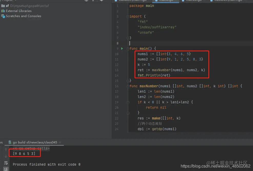253x171 pixels.
Task: Click 'len2 := len(nums2)' line
Action: 156,97
